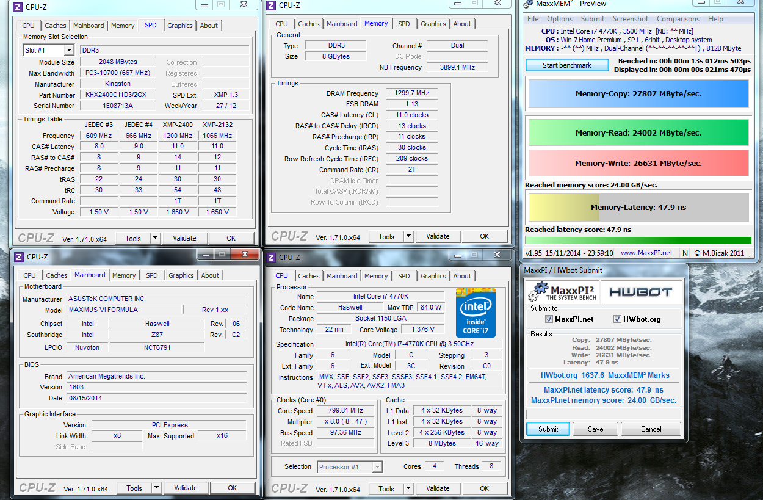Click the Start benchmark button
The height and width of the screenshot is (500, 763).
pyautogui.click(x=567, y=65)
